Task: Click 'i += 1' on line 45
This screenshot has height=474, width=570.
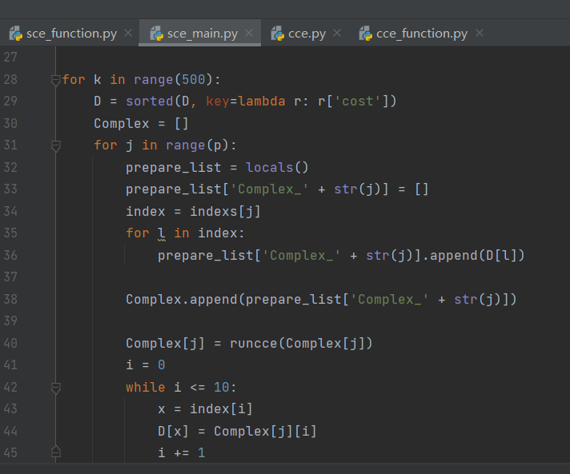Action: (182, 453)
